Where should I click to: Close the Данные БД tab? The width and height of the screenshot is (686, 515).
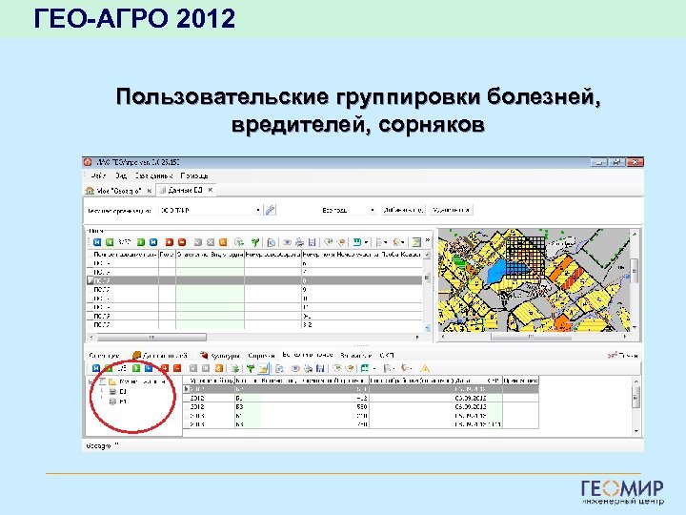coord(211,190)
